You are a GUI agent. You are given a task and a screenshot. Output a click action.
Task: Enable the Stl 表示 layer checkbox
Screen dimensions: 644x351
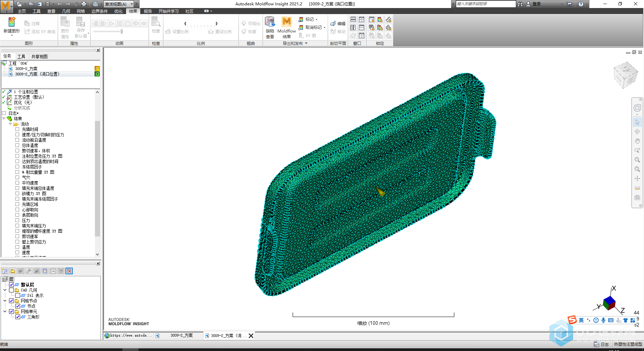coord(18,295)
